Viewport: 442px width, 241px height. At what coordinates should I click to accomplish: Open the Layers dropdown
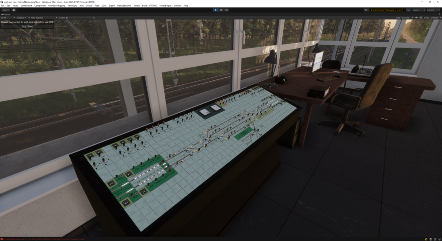[419, 10]
